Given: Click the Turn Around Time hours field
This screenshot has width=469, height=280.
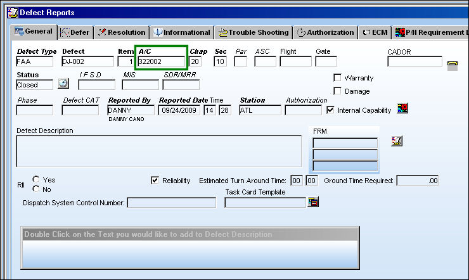Looking at the screenshot, I should pyautogui.click(x=297, y=181).
